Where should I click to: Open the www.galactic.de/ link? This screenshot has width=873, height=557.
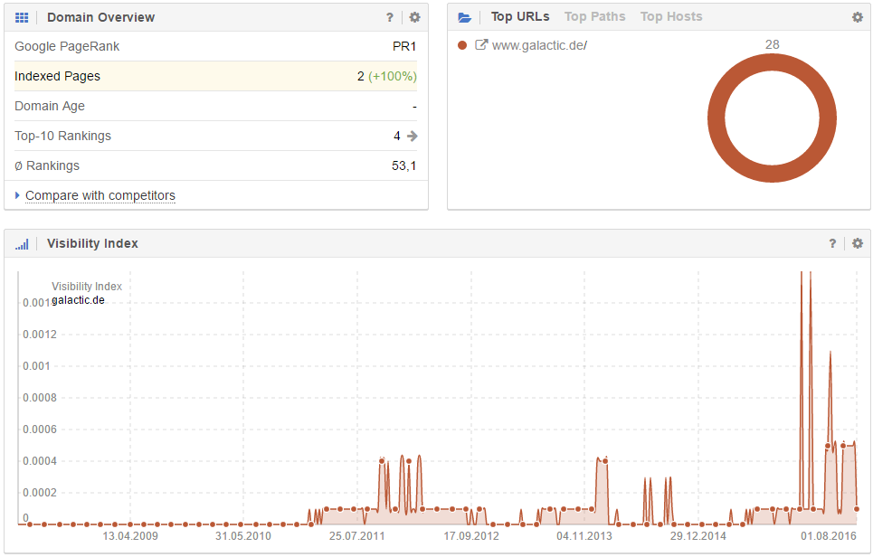[539, 45]
